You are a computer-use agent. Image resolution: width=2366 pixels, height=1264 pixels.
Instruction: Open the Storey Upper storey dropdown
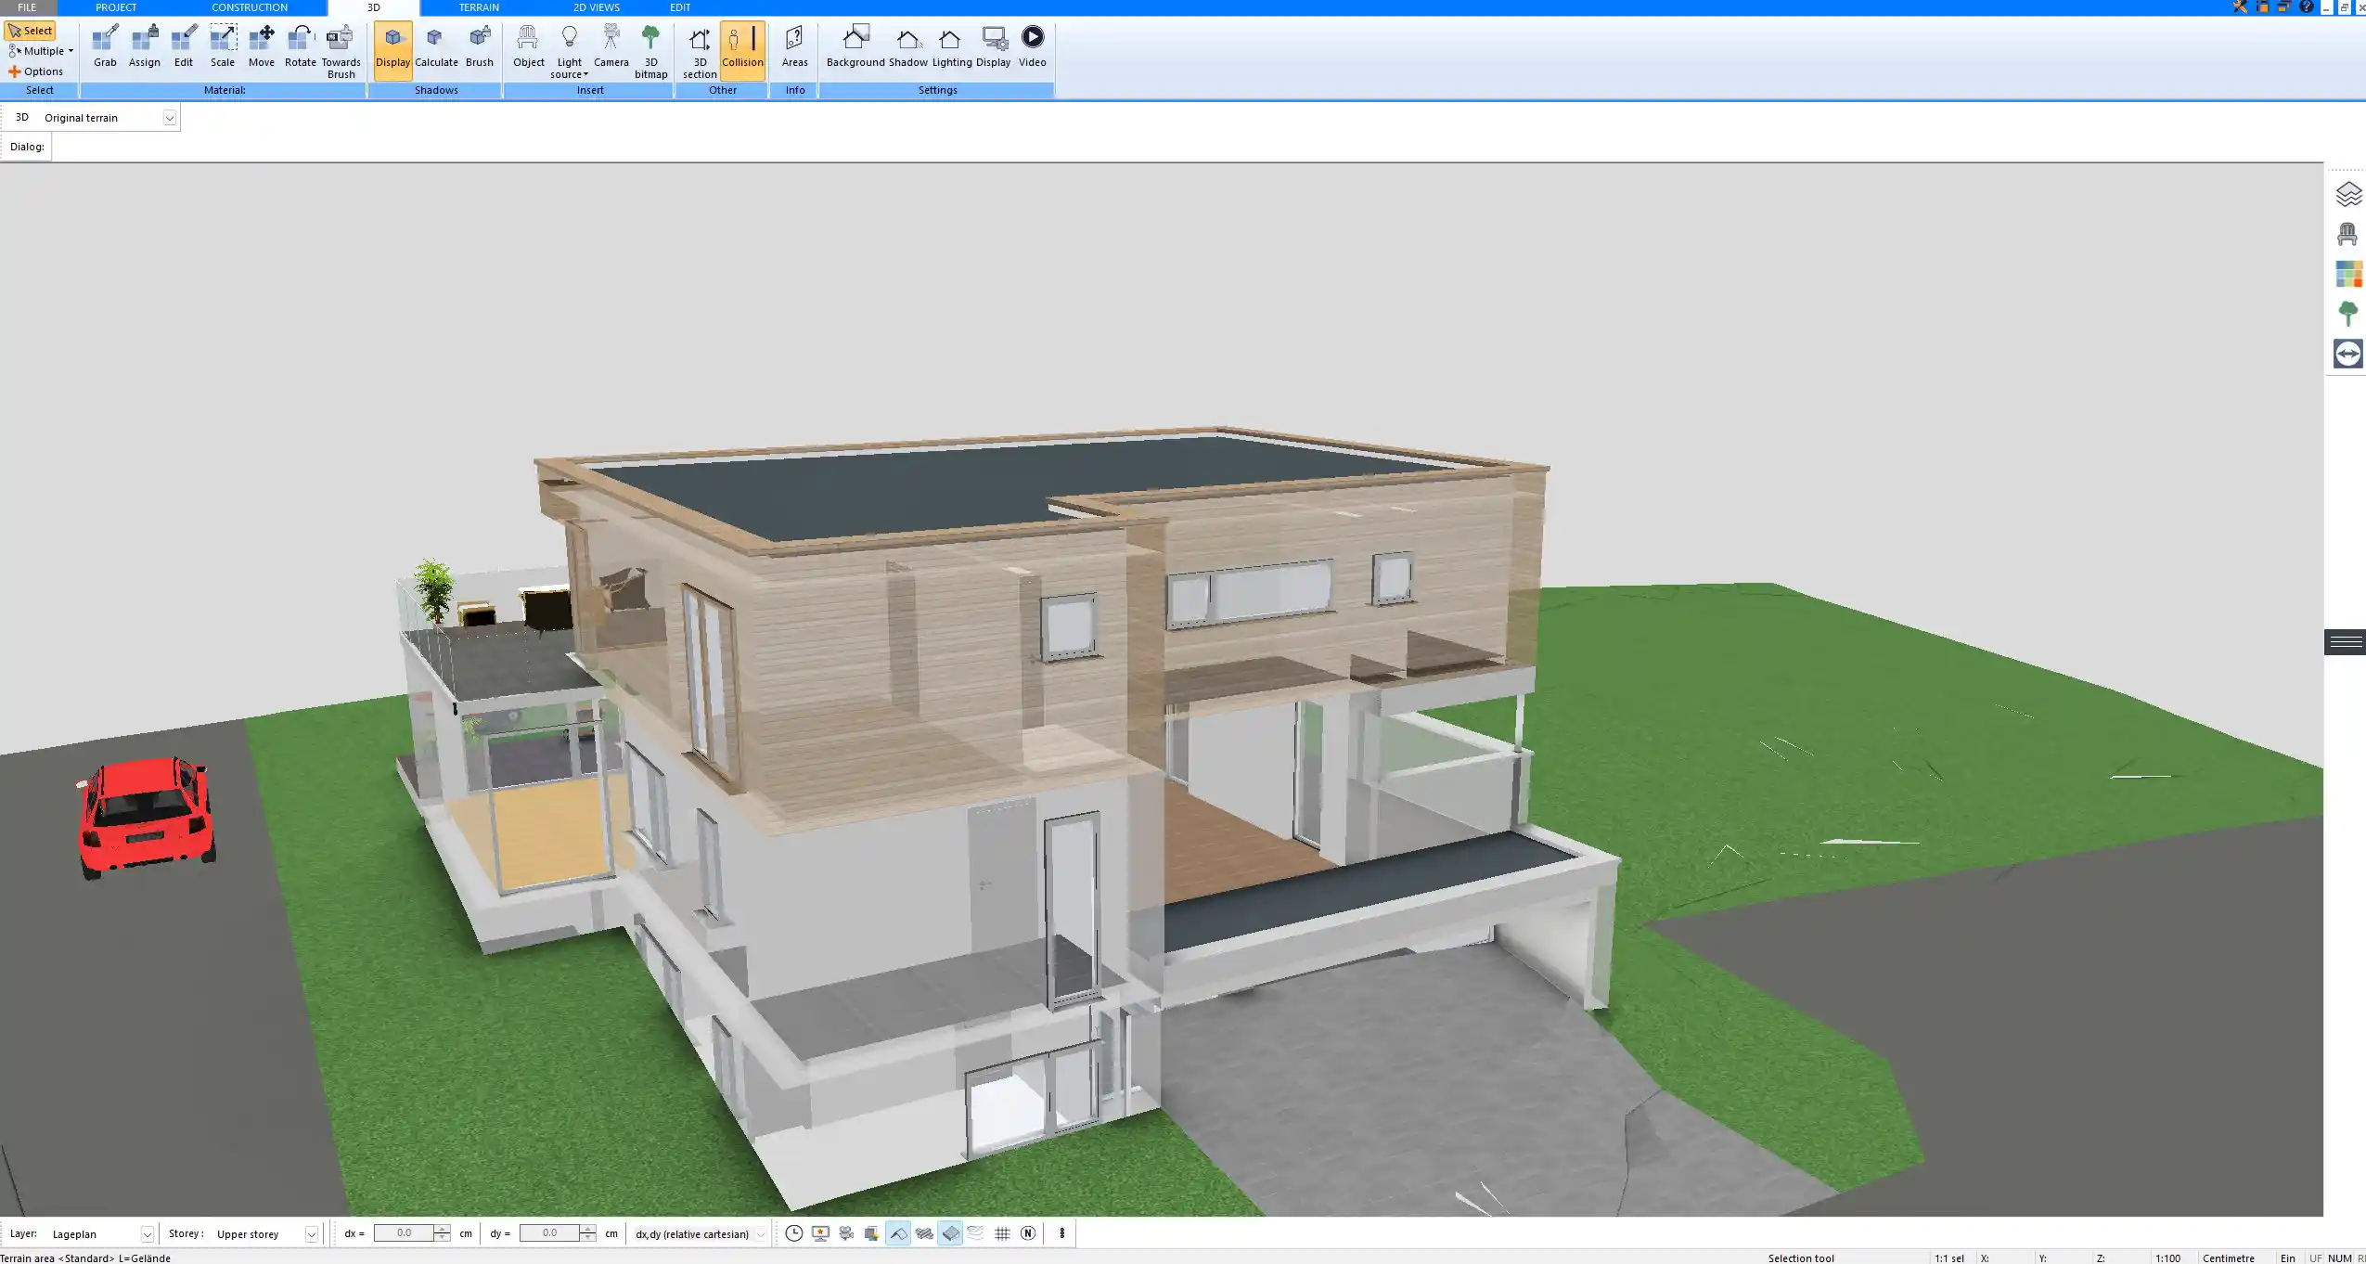pos(312,1234)
